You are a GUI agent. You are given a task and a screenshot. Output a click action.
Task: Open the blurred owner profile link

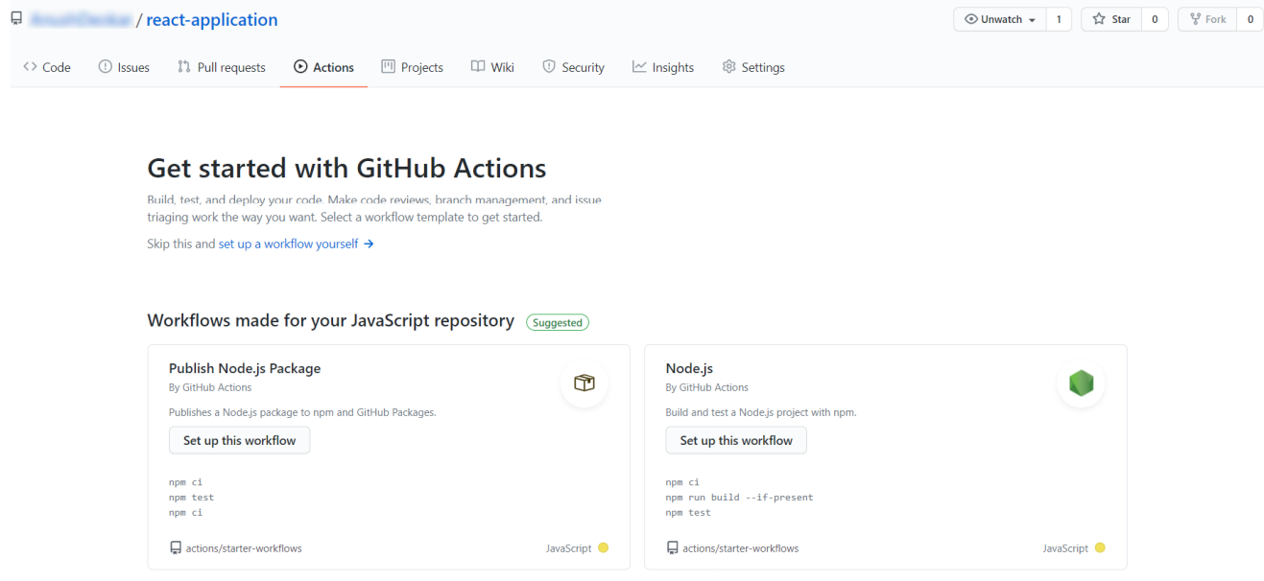tap(80, 20)
